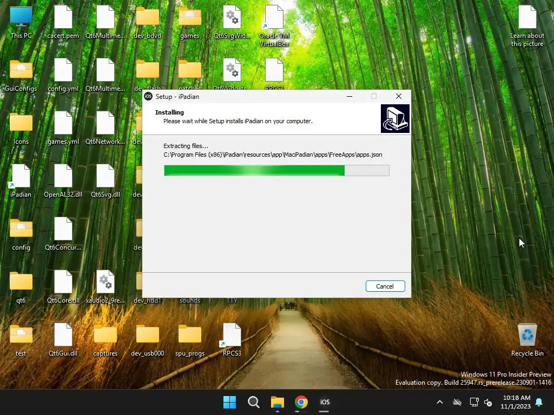The width and height of the screenshot is (554, 415).
Task: Show hidden system tray icons
Action: click(440, 402)
